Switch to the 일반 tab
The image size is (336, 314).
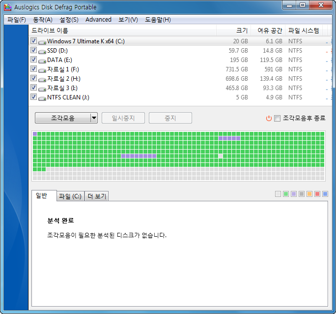click(44, 195)
